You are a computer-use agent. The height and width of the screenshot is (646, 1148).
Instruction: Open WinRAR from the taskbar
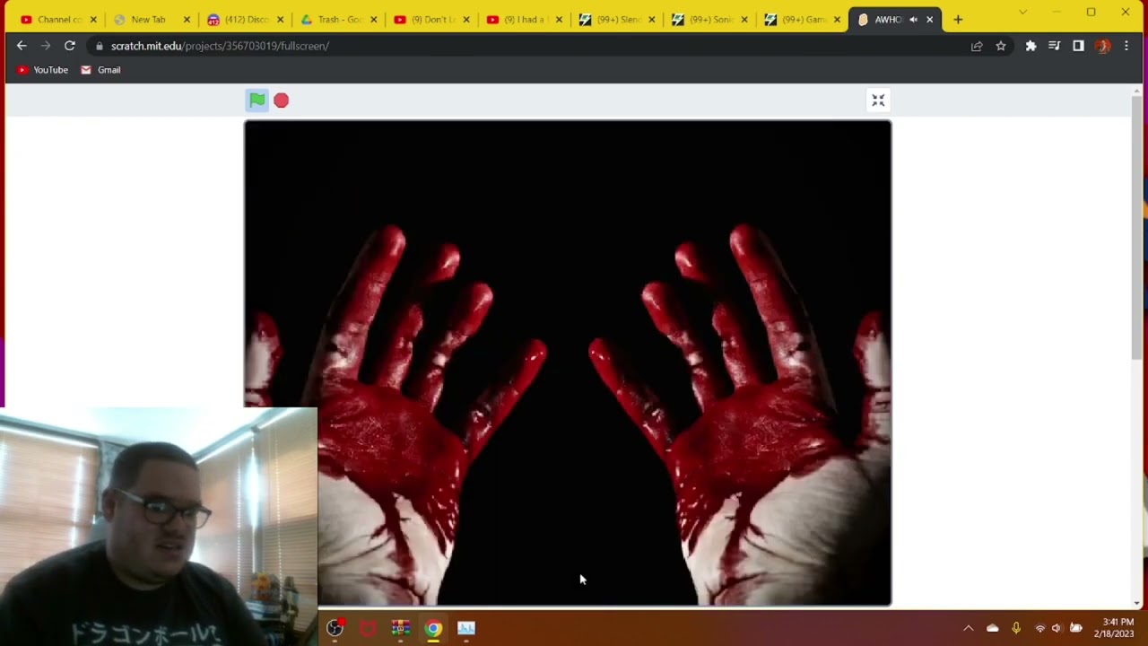[400, 628]
